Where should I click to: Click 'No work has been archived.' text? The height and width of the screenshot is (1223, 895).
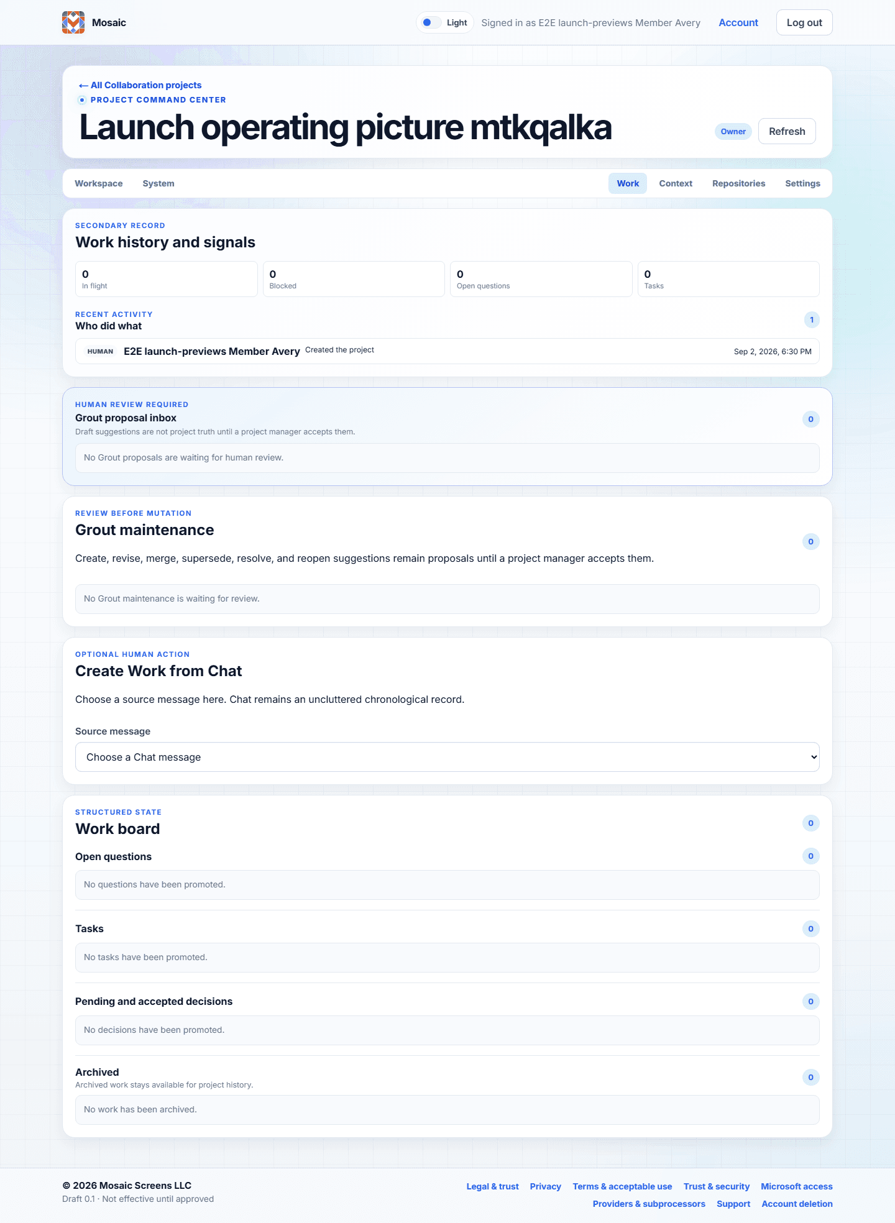point(140,1109)
